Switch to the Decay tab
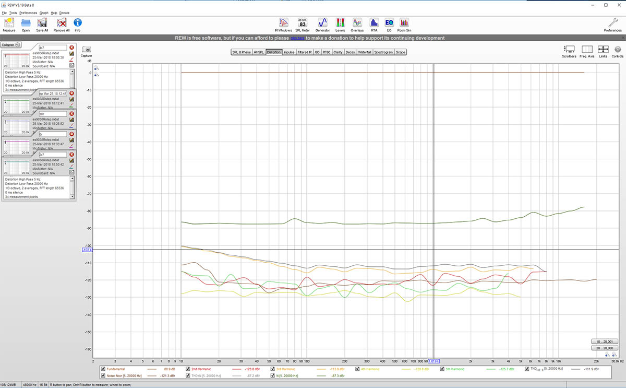The image size is (626, 388). [350, 52]
